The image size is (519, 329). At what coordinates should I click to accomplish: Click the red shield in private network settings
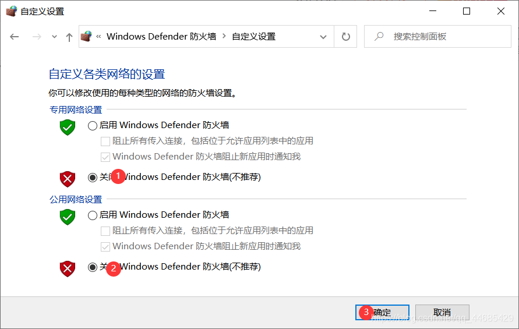(68, 179)
